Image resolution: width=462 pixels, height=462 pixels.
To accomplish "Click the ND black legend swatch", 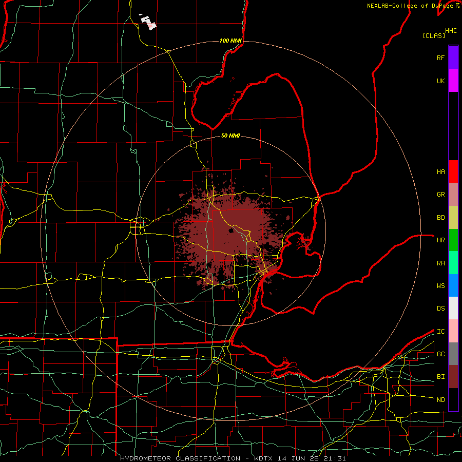I will point(453,399).
